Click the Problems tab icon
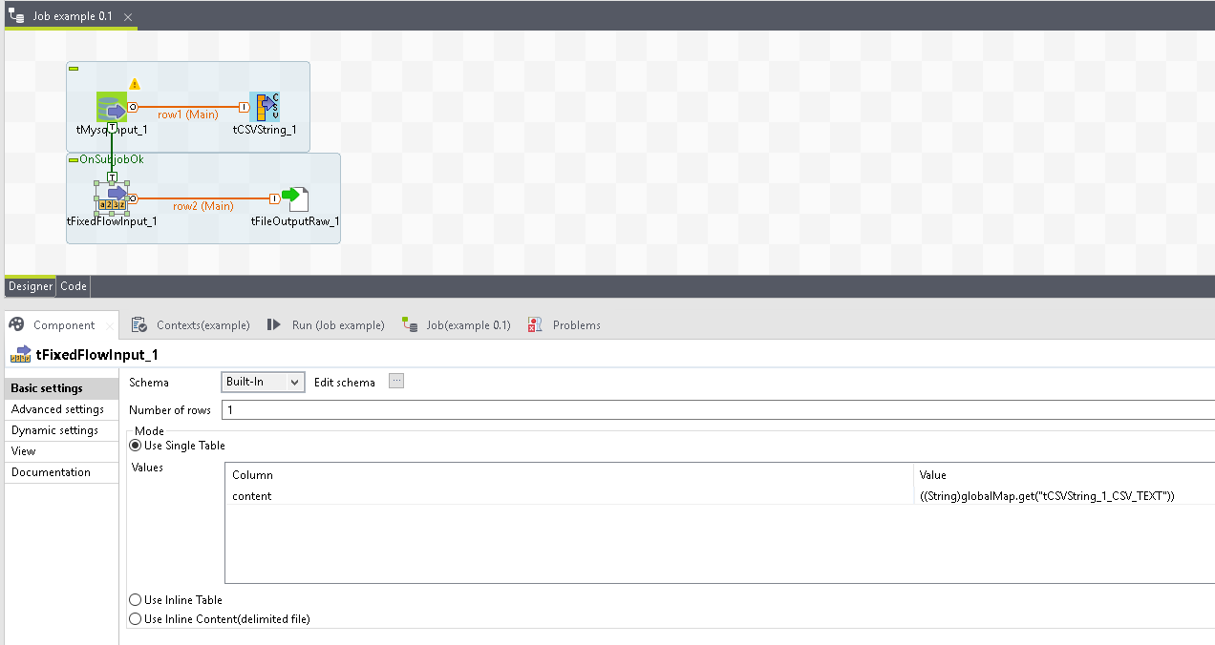 [535, 325]
